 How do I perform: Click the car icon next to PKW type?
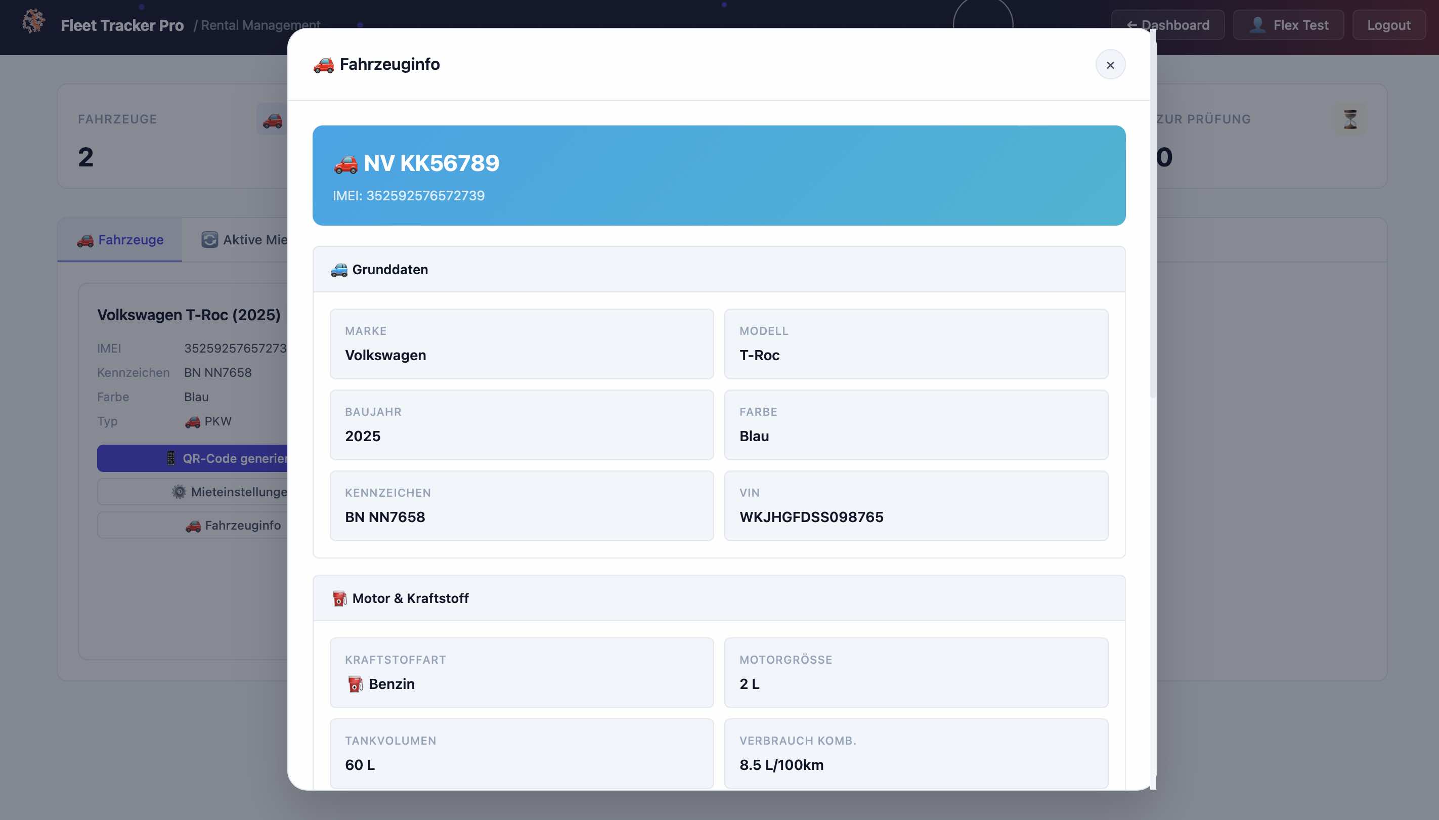point(193,422)
